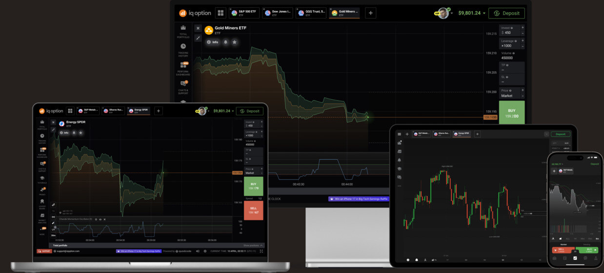Screen dimensions: 604x273
Task: Click the Gold Miners ETF bell alert icon
Action: (225, 42)
